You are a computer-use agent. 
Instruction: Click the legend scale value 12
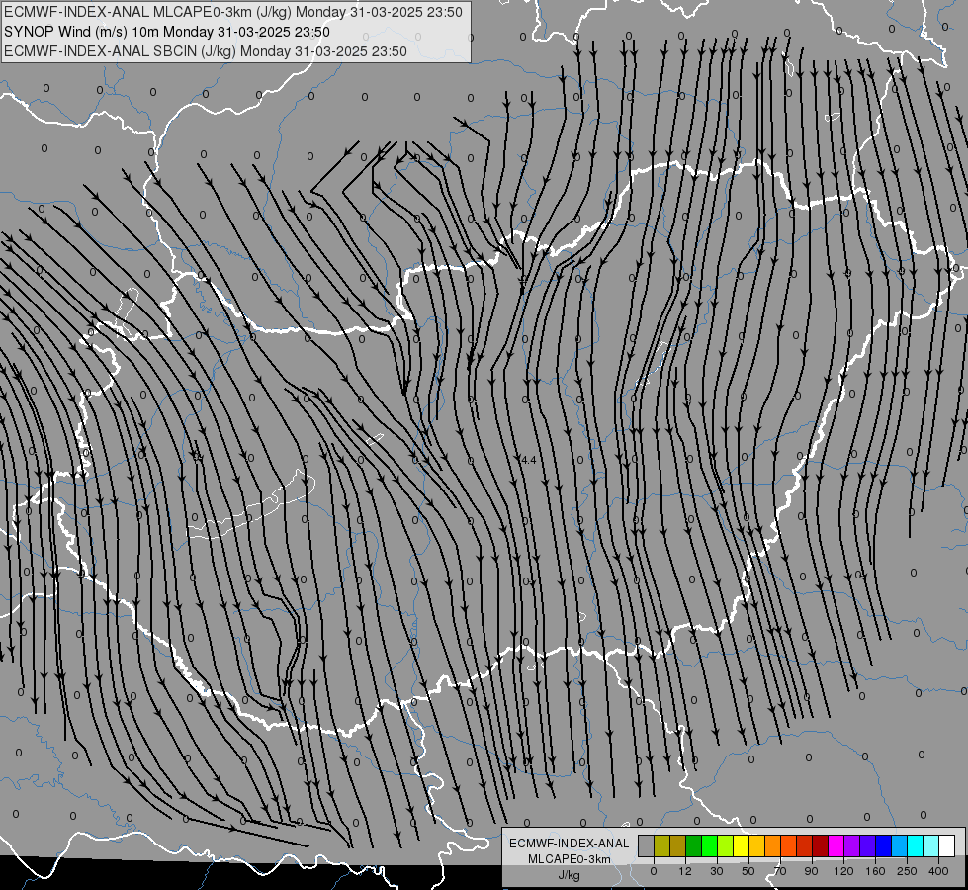(x=685, y=871)
